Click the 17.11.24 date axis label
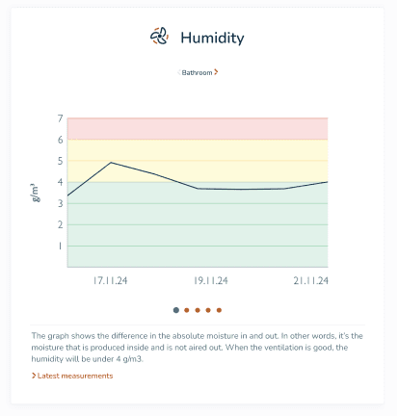This screenshot has height=416, width=398. pos(110,281)
